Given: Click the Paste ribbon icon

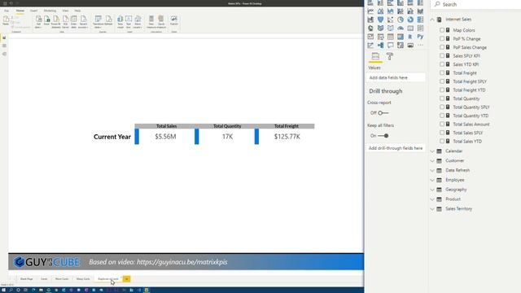Looking at the screenshot, I should pos(6,20).
